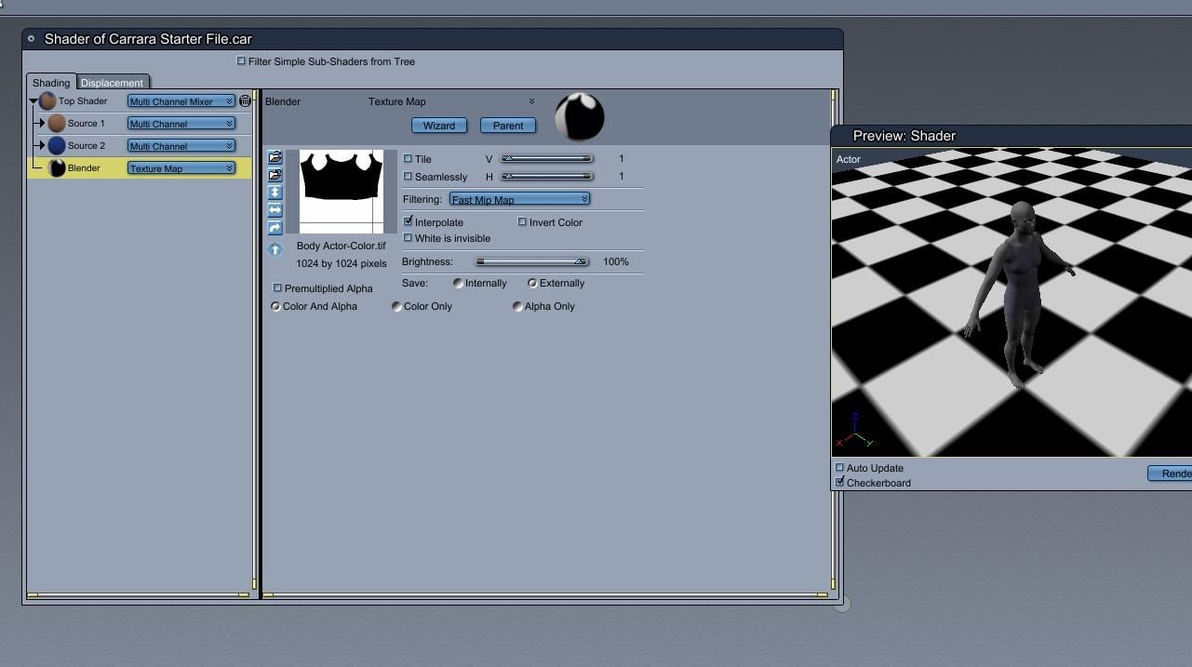Click the resize handle at the shader window corner

pos(842,605)
